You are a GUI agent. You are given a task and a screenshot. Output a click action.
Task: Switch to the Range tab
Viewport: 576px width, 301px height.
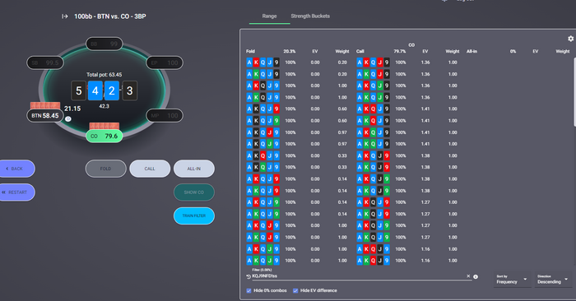tap(269, 16)
